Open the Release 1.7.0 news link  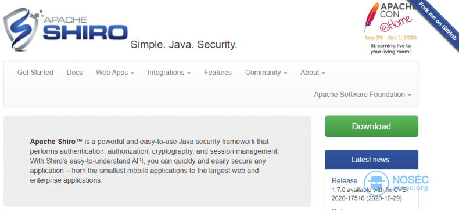(x=345, y=180)
